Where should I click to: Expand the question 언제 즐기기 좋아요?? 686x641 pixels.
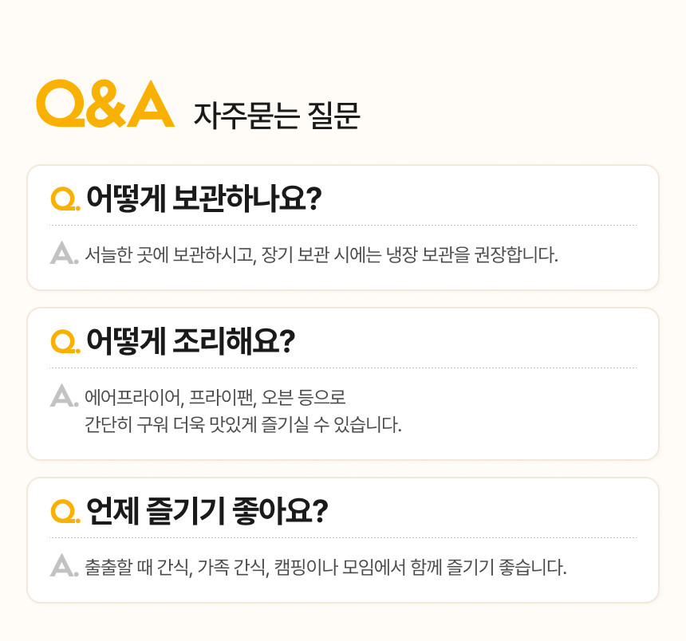207,510
